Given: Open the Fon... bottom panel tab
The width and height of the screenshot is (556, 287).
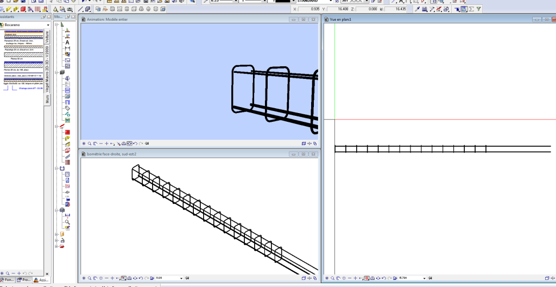Looking at the screenshot, I should 8,280.
